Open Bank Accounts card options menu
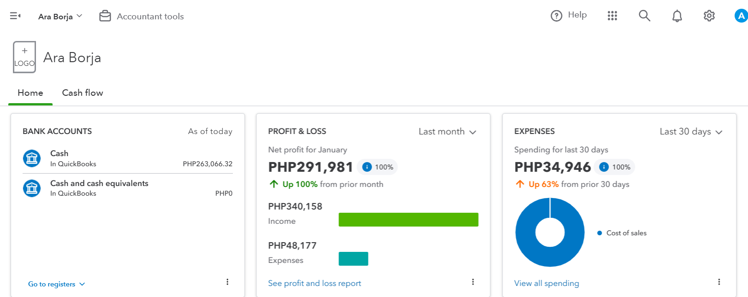Viewport: 748px width, 297px height. point(227,282)
